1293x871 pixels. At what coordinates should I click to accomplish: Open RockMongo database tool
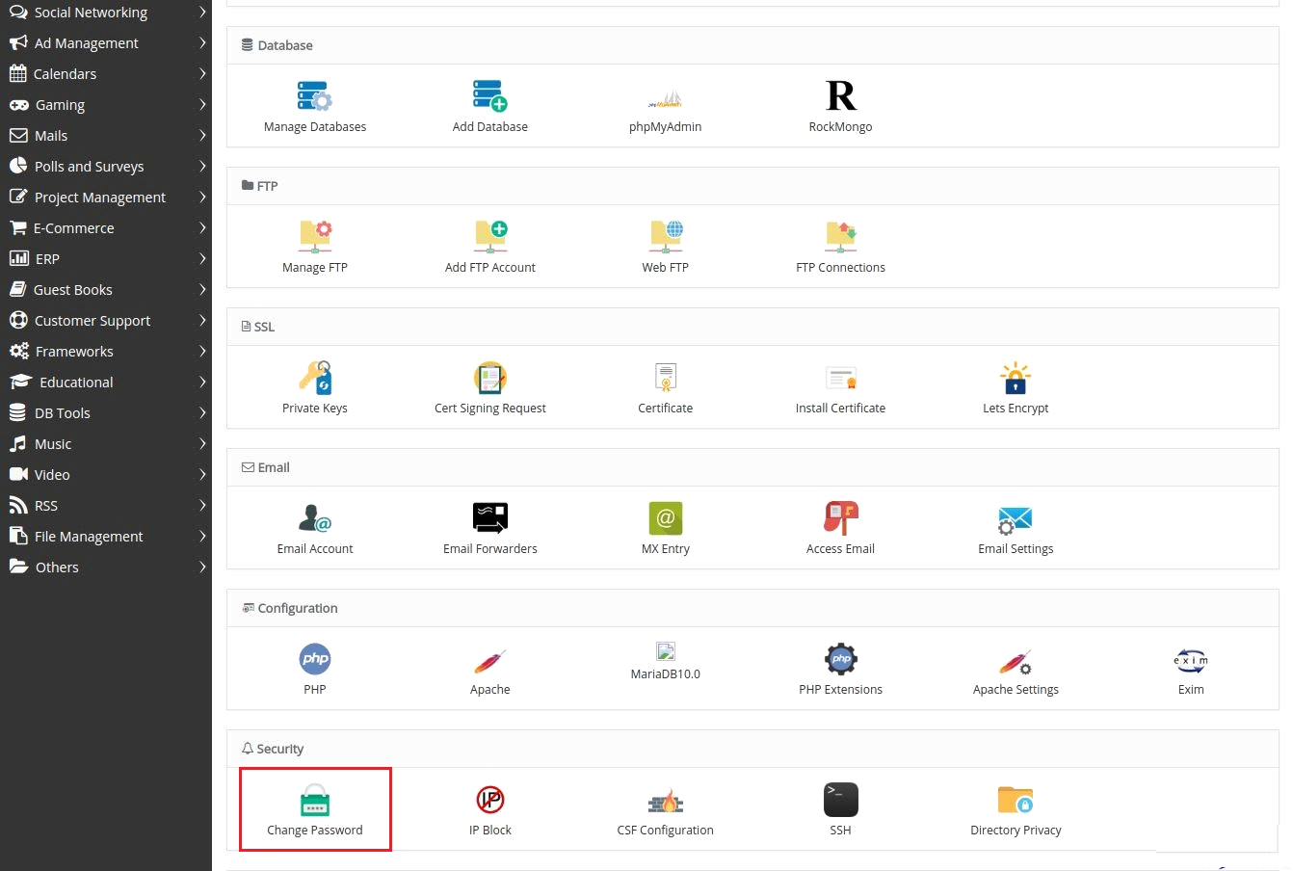pos(840,96)
